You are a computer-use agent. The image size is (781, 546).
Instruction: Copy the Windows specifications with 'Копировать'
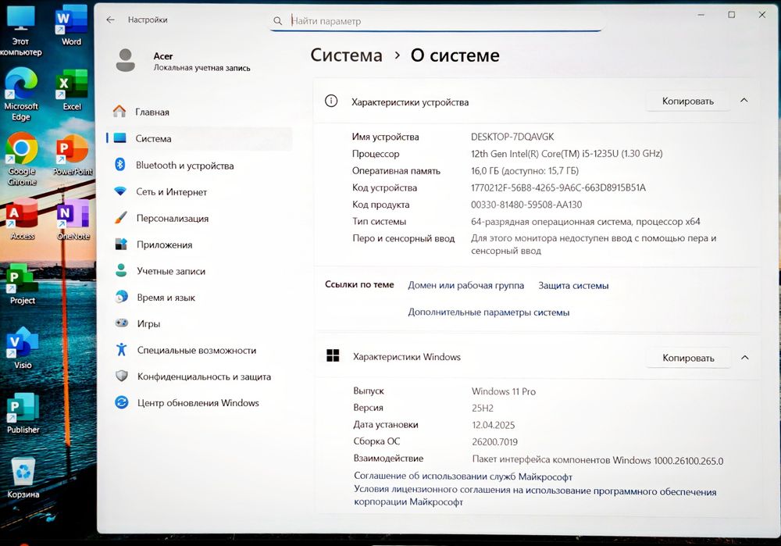688,358
